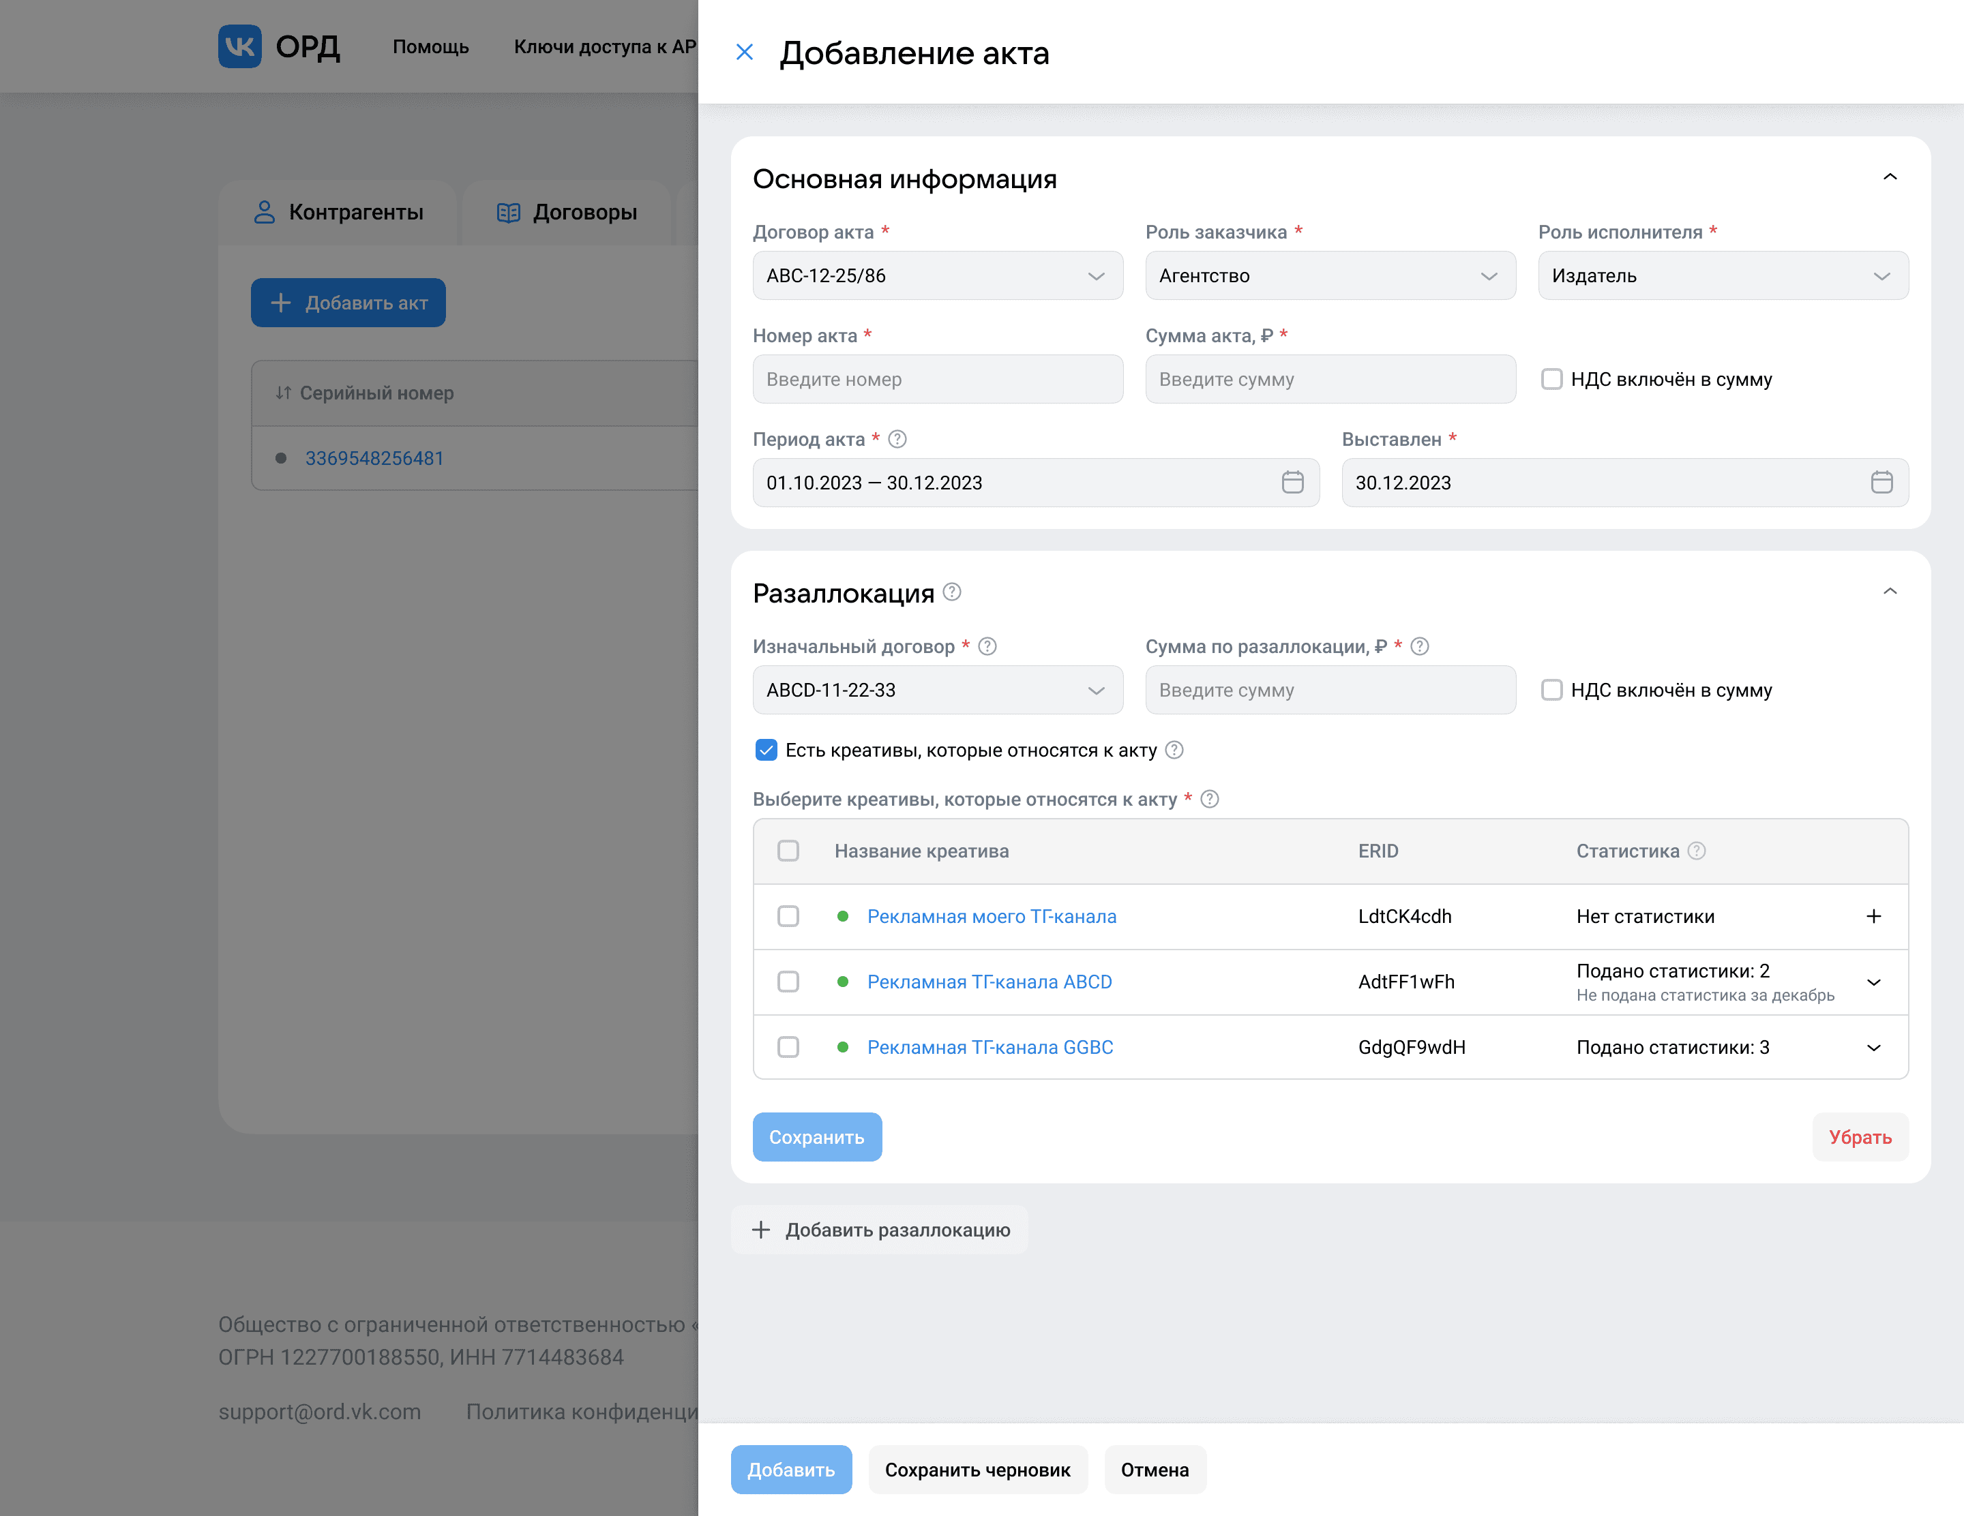Collapse the Основная информация section
Viewport: 1964px width, 1516px height.
[x=1890, y=178]
